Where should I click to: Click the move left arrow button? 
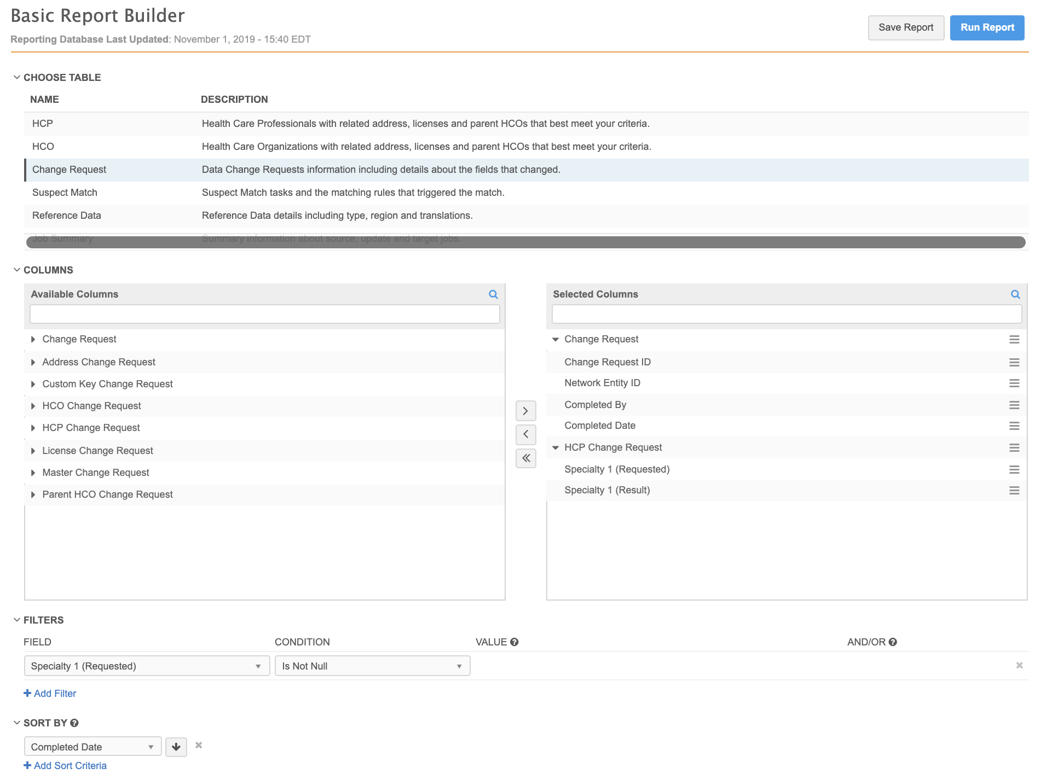[x=525, y=434]
